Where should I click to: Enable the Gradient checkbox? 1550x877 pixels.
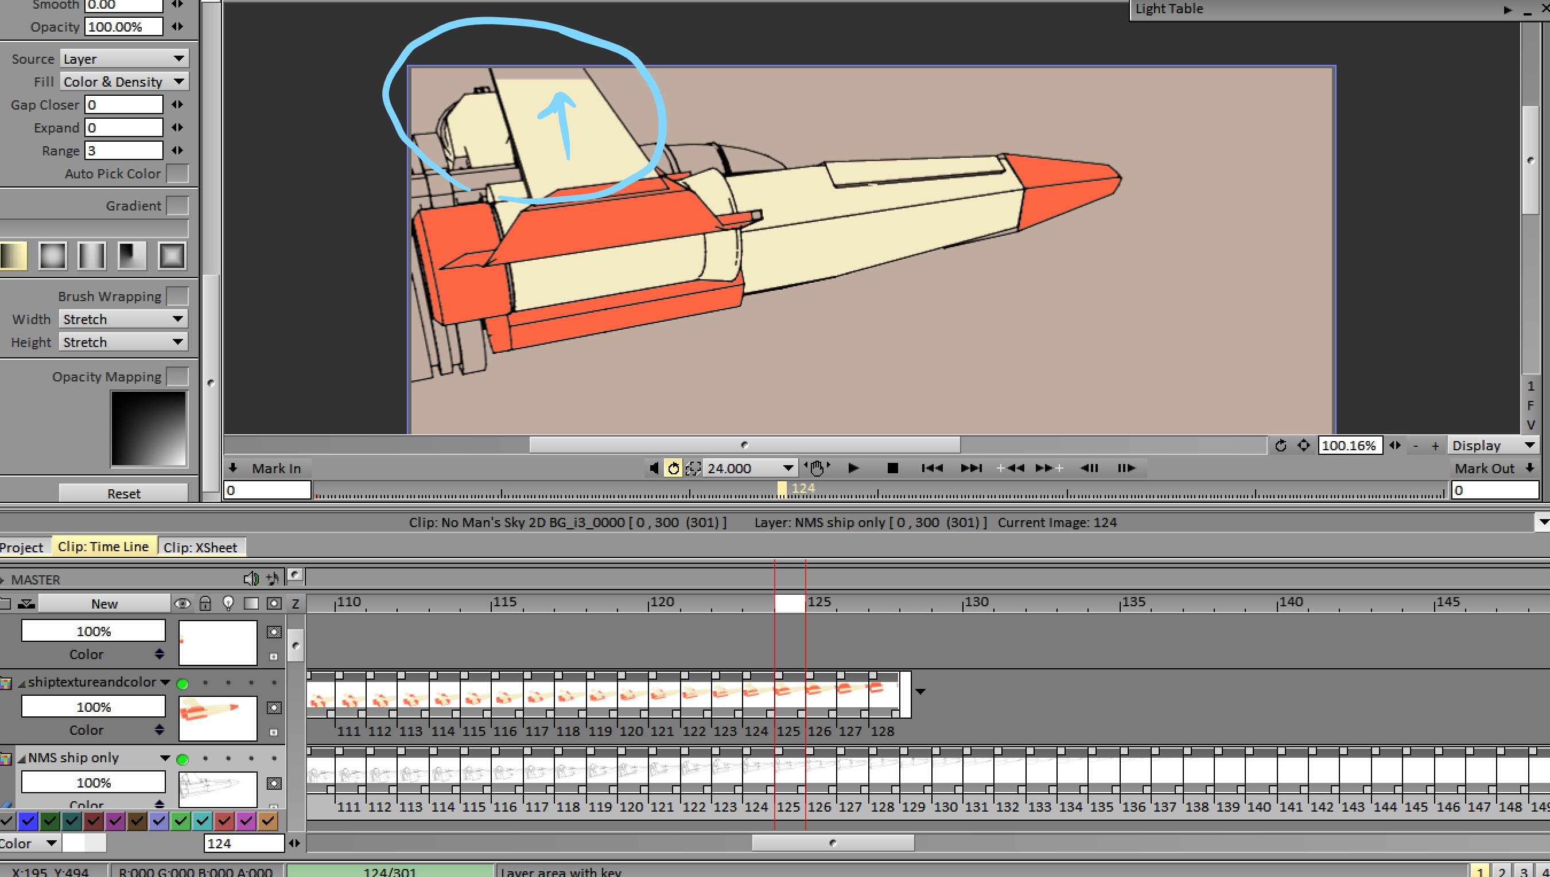pos(177,205)
